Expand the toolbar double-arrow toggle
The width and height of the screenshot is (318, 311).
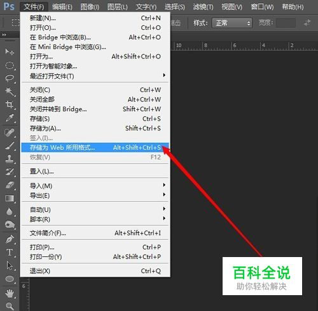pos(4,34)
